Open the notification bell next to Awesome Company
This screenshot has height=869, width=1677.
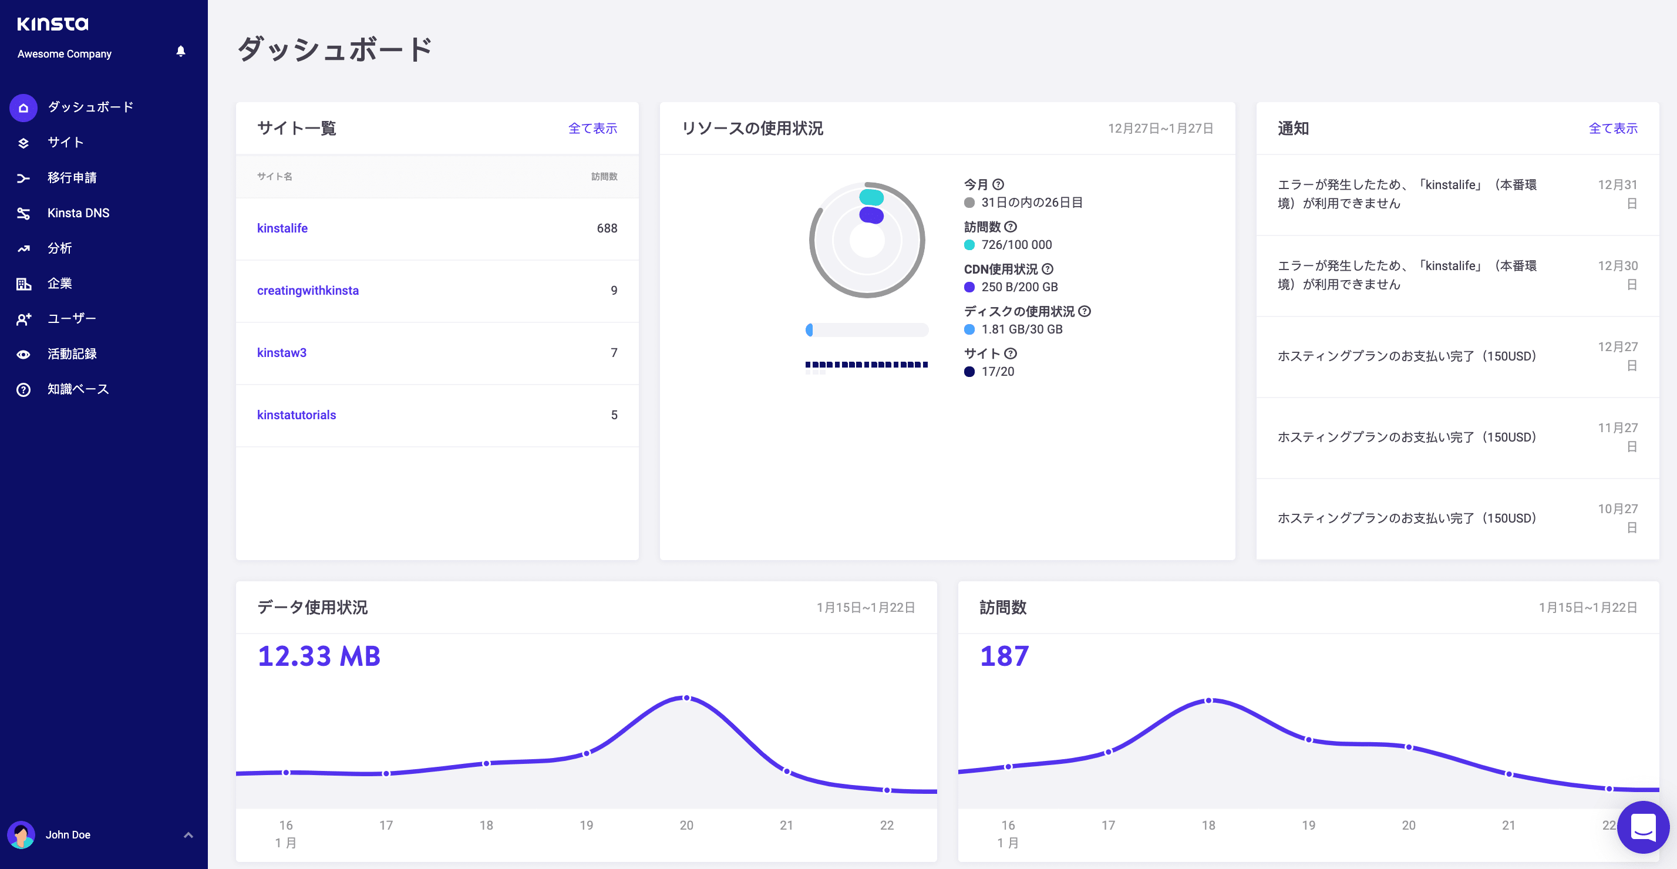pos(181,52)
